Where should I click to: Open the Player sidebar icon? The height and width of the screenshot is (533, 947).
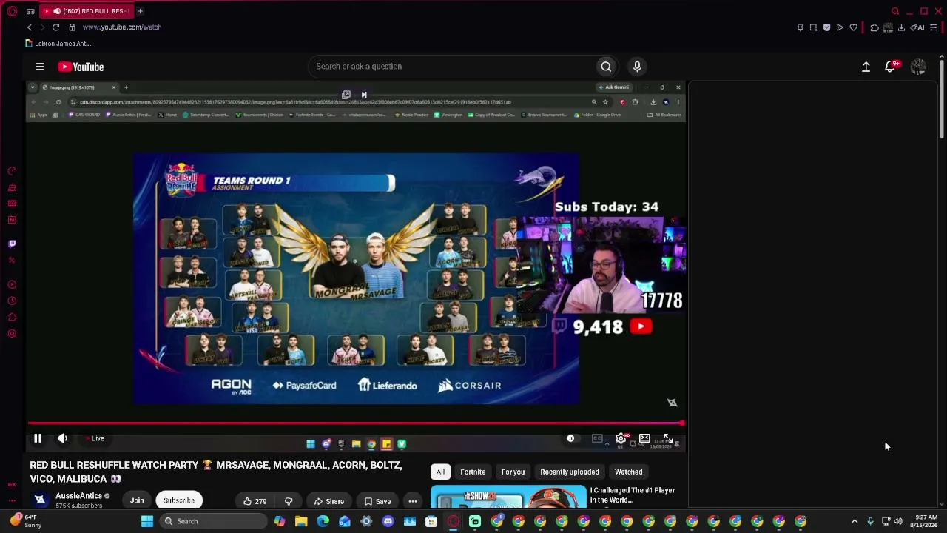(12, 285)
